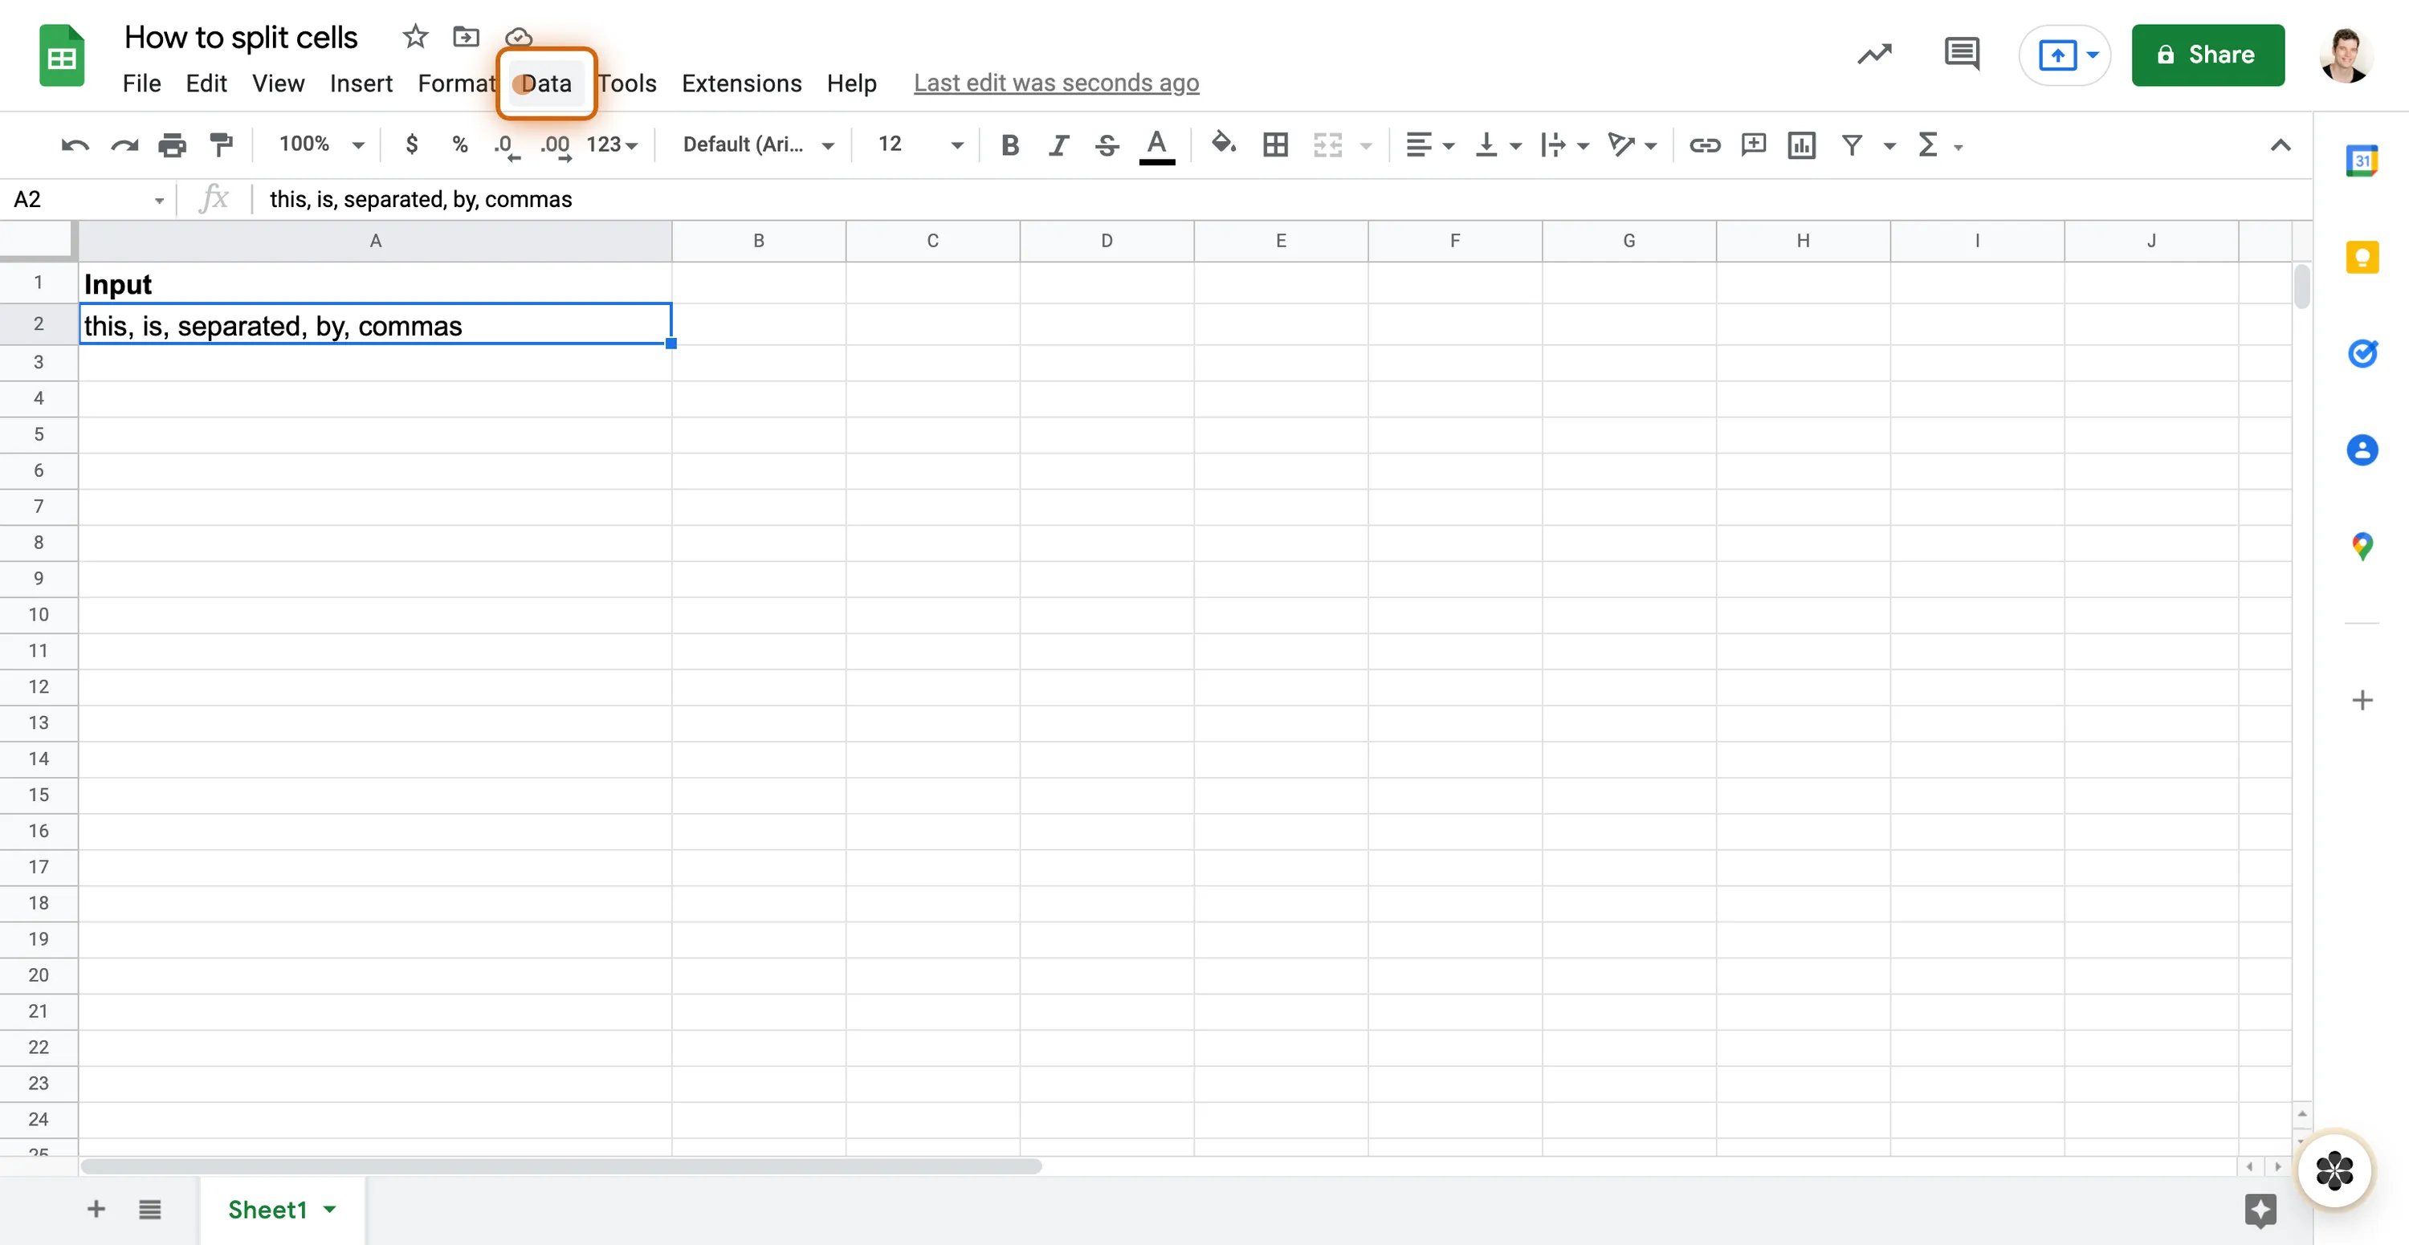Open the fill color picker

coord(1223,144)
